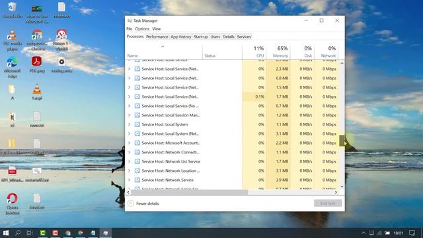The width and height of the screenshot is (423, 238).
Task: Expand Service Host: Local Service (No ...
Action: coord(130,106)
